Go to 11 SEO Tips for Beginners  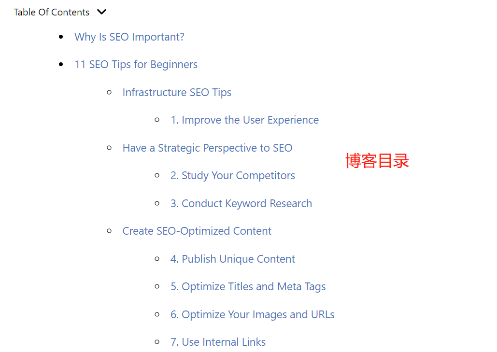click(x=136, y=64)
